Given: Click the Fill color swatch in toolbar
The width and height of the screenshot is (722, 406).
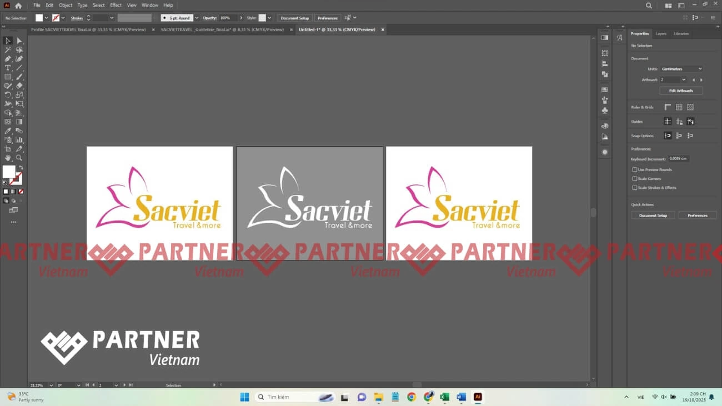Looking at the screenshot, I should pyautogui.click(x=9, y=172).
